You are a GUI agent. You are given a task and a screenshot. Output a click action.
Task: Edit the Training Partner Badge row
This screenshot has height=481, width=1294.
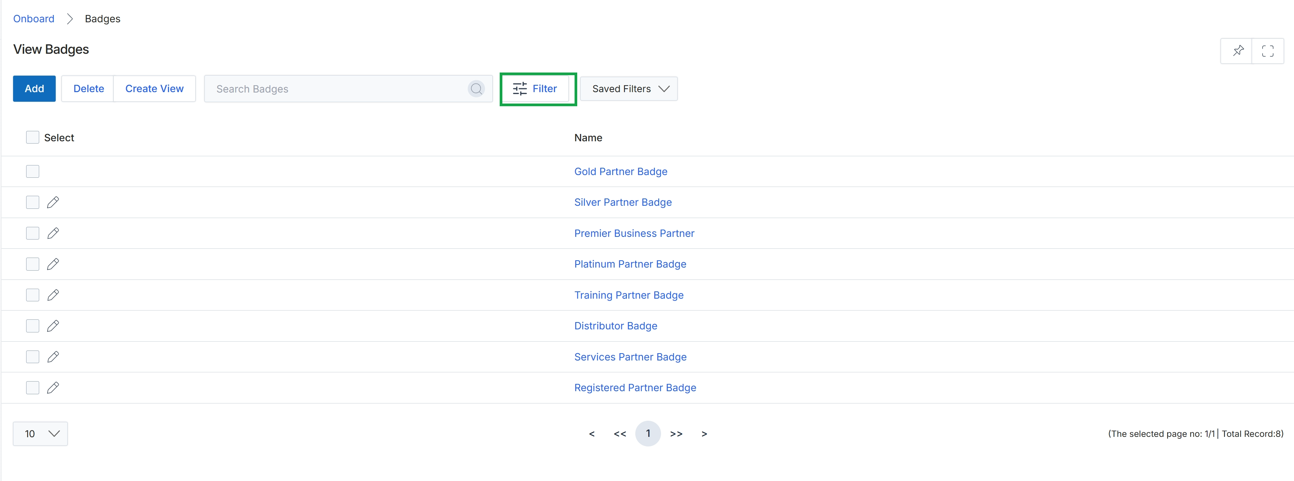point(53,295)
